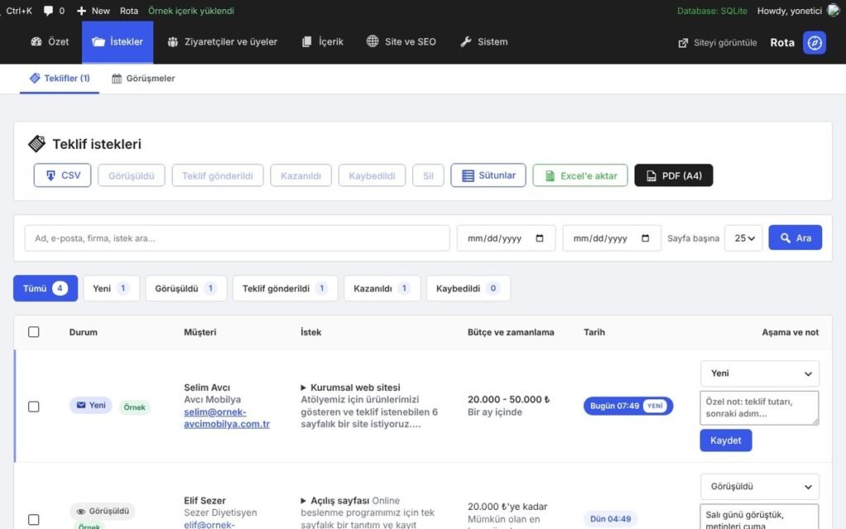This screenshot has width=846, height=529.
Task: Click Kaydet for Selim Avcı row
Action: (x=725, y=441)
